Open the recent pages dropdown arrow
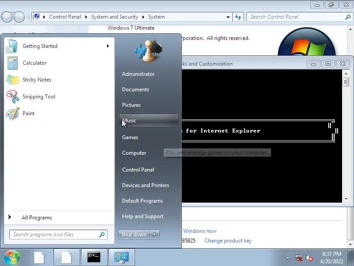The height and width of the screenshot is (266, 354). coord(28,17)
